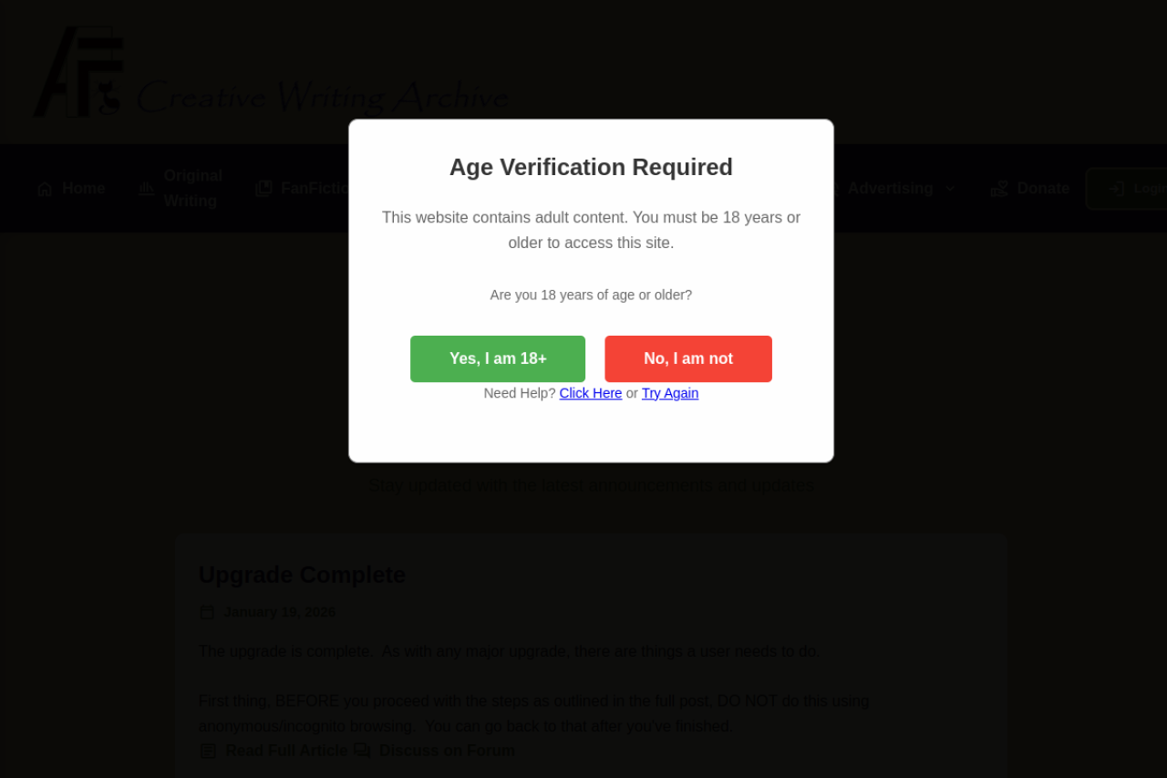This screenshot has width=1167, height=778.
Task: Click the calendar icon next to the date
Action: click(x=207, y=612)
